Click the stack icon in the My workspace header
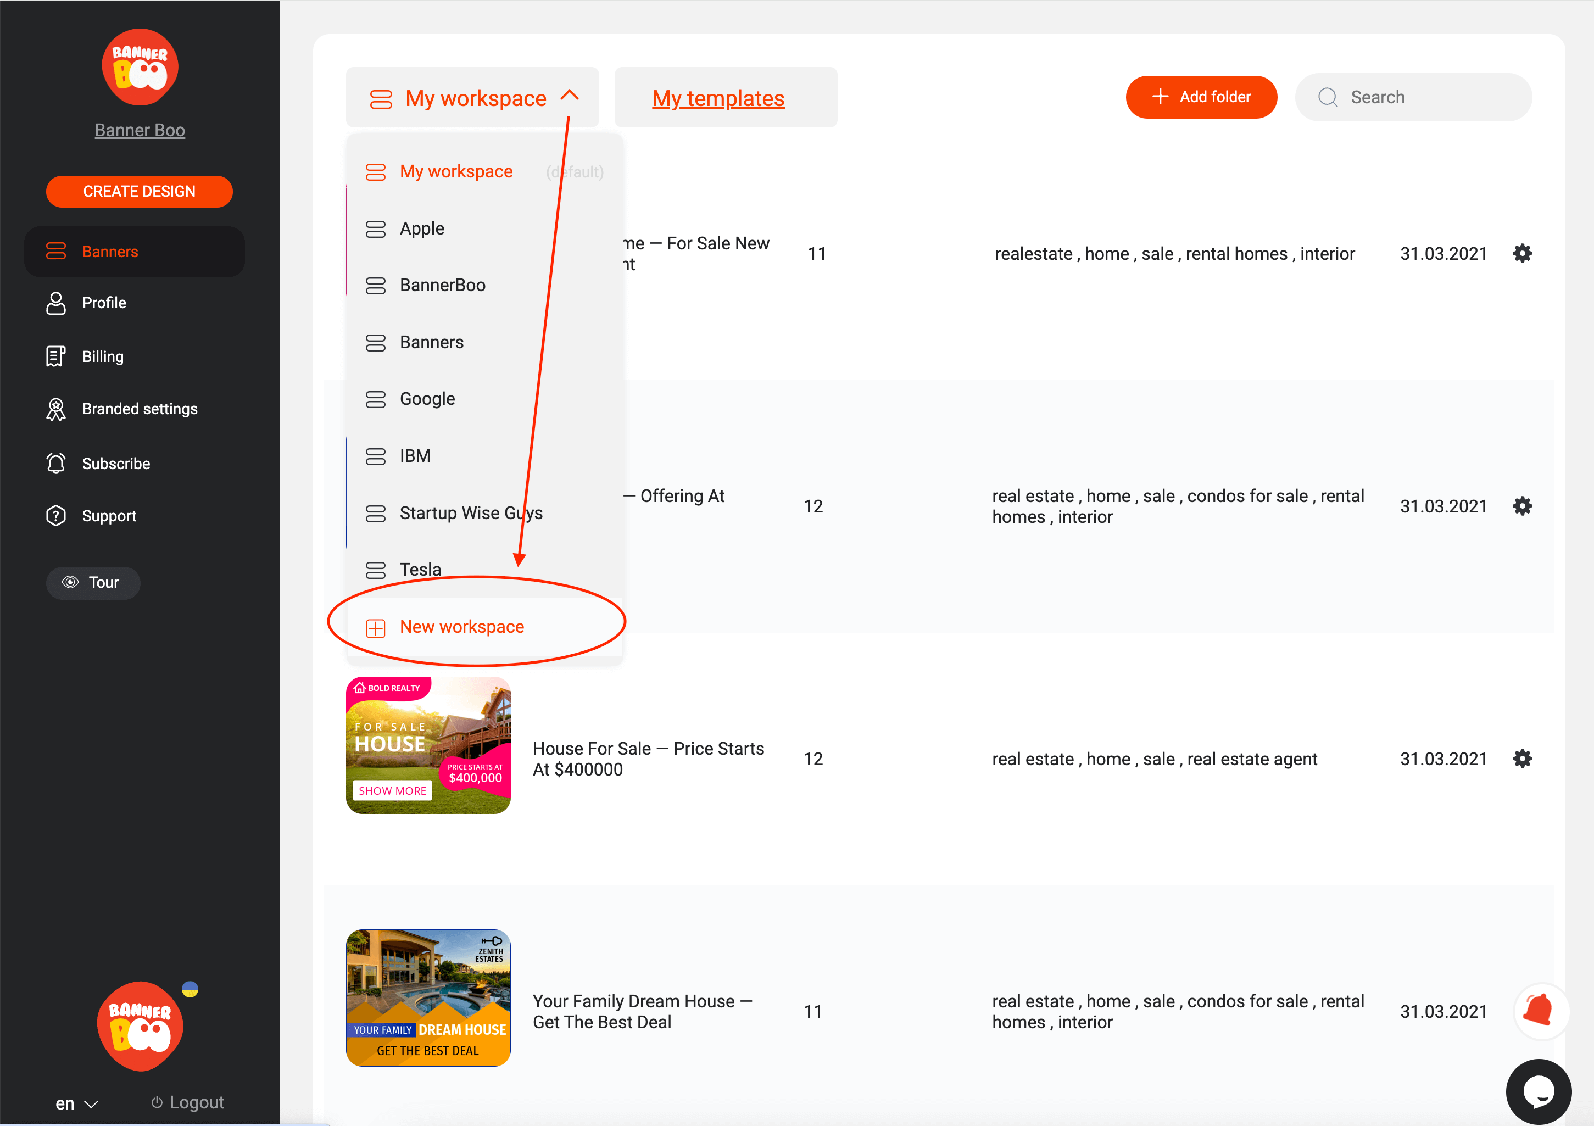 pos(381,98)
